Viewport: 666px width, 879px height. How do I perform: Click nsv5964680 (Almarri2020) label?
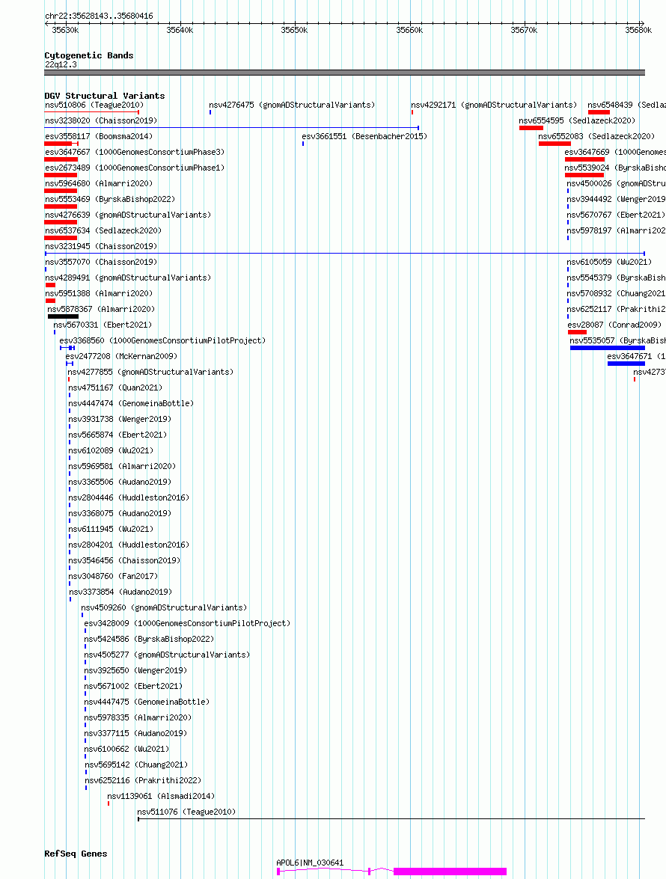(x=99, y=183)
